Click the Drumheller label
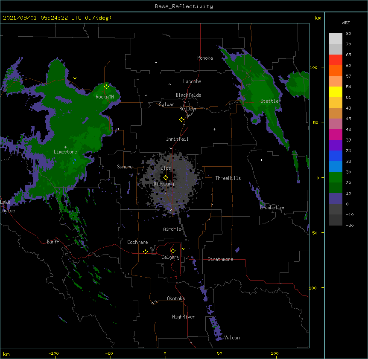The height and width of the screenshot is (359, 368). tap(272, 208)
